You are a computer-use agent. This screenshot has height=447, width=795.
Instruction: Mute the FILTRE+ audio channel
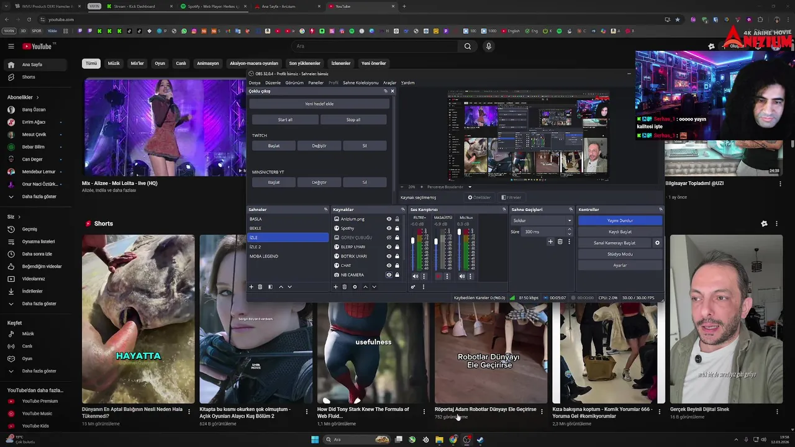click(x=416, y=276)
